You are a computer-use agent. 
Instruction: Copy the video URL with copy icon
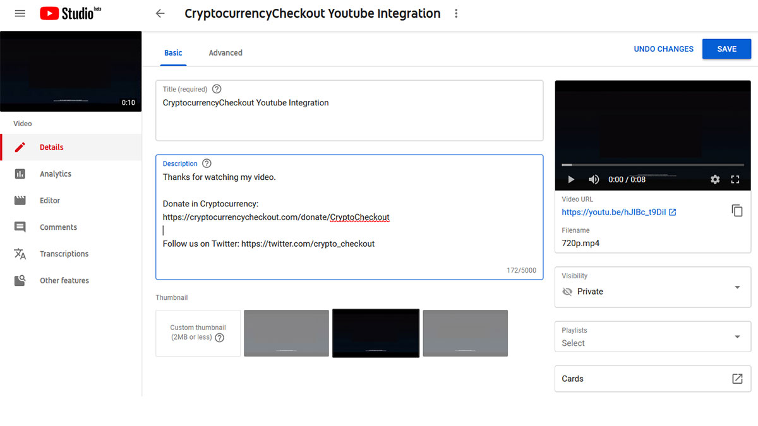tap(737, 211)
